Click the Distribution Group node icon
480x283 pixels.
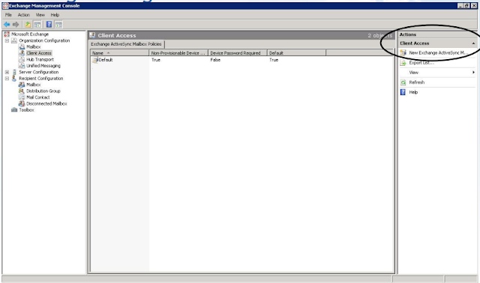22,91
